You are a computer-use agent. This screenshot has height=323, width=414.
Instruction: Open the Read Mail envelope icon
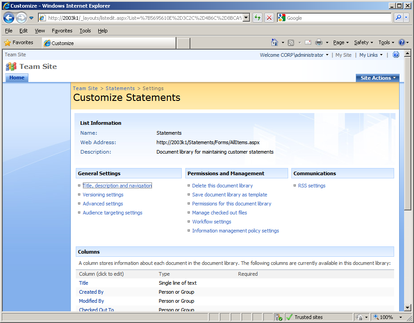[x=308, y=41]
